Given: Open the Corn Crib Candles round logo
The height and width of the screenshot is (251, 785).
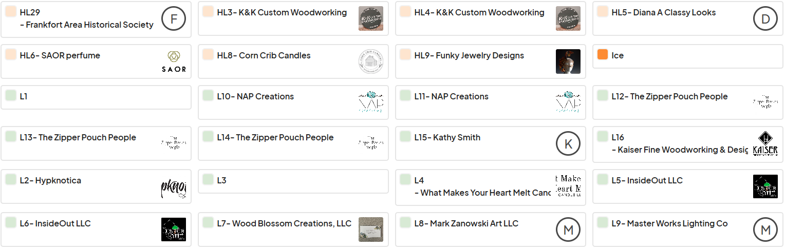Looking at the screenshot, I should [x=371, y=61].
